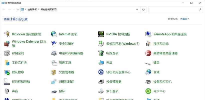Click the 控制面板 breadcrumb segment

tap(32, 9)
